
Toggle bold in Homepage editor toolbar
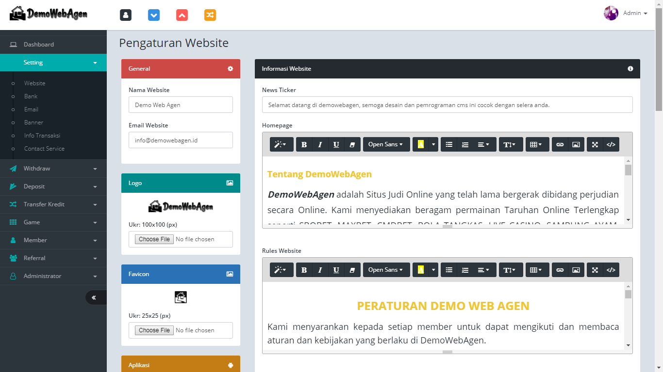pyautogui.click(x=304, y=144)
